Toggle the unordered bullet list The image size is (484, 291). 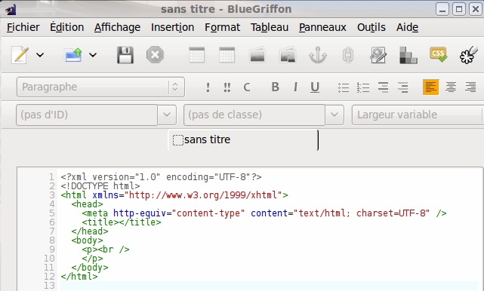pos(344,87)
